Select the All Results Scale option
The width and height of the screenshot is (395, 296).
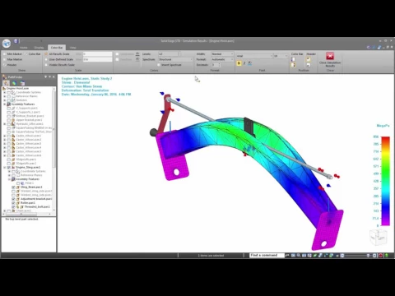click(46, 54)
